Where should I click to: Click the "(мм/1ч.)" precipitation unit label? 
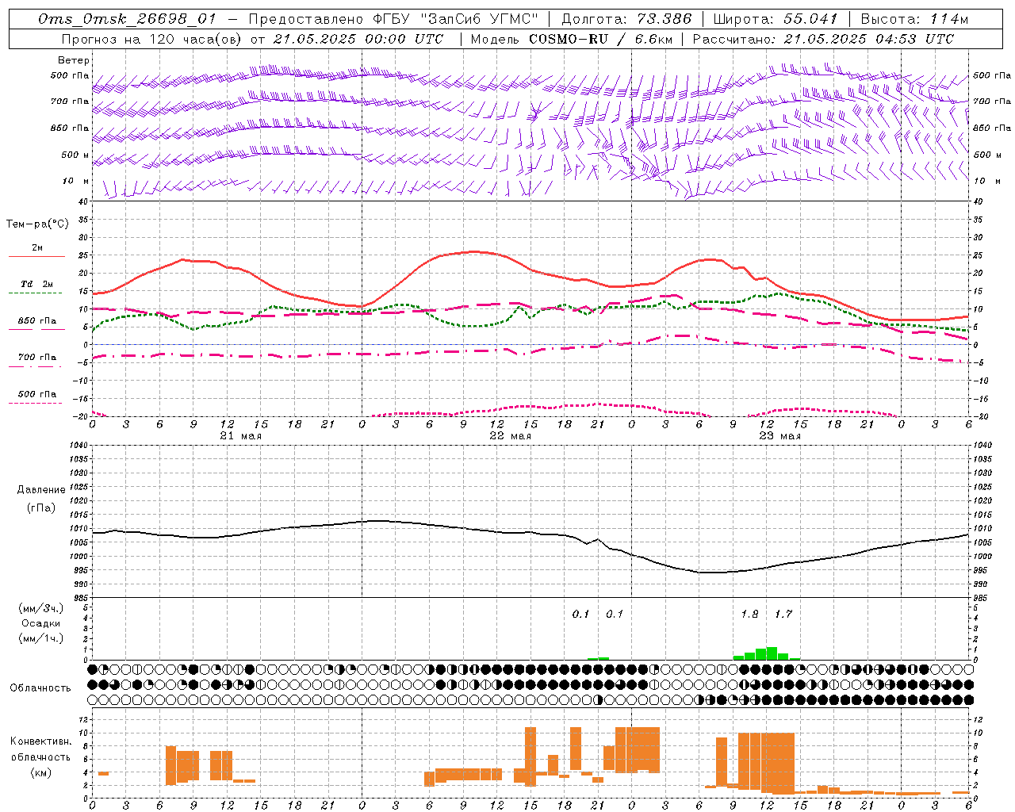(40, 638)
